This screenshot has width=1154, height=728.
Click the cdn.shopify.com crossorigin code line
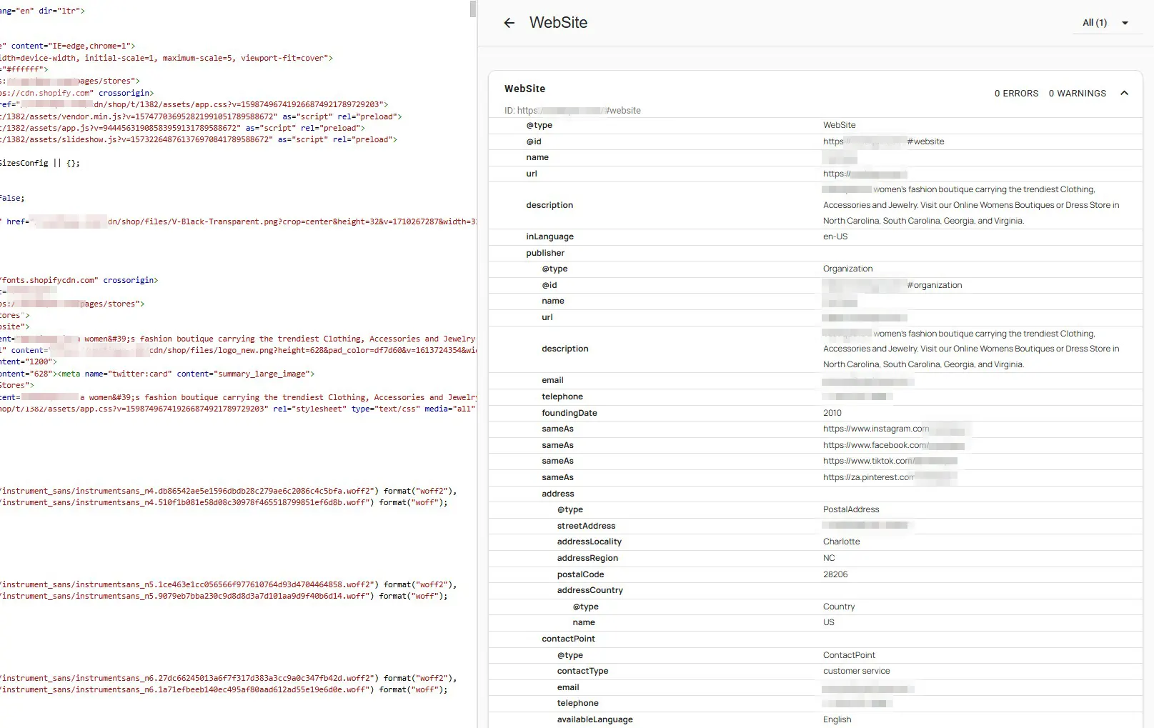76,93
